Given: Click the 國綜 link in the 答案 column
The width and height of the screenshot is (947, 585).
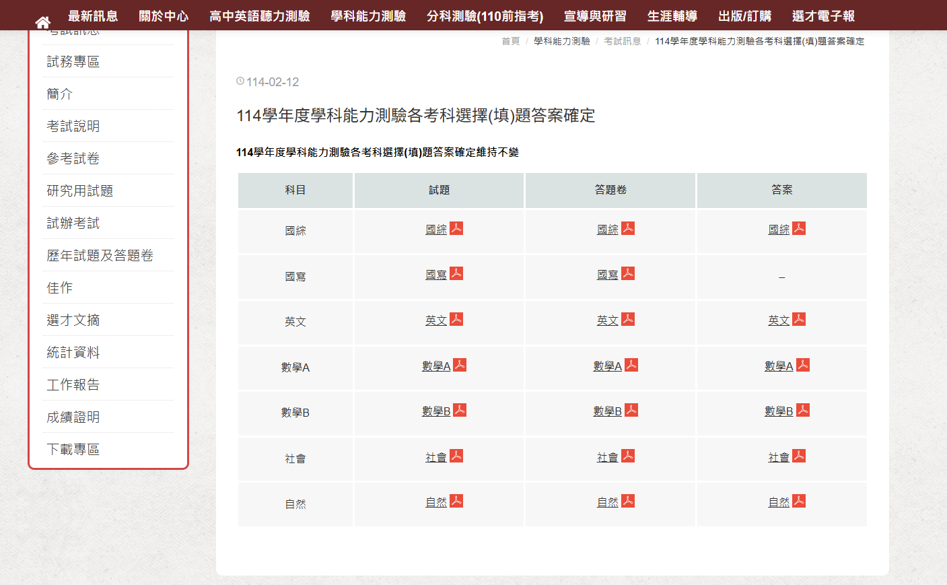Looking at the screenshot, I should (779, 228).
